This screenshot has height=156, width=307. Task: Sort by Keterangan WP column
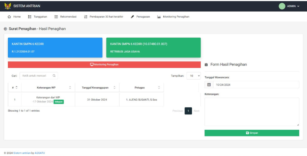point(48,87)
